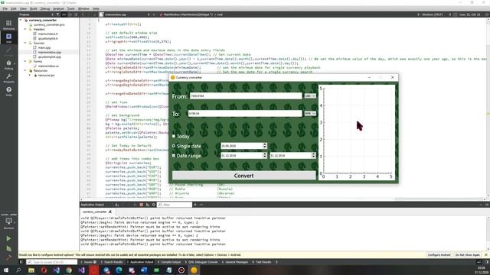Select the Single date radio button
This screenshot has width=490, height=275.
click(x=174, y=146)
